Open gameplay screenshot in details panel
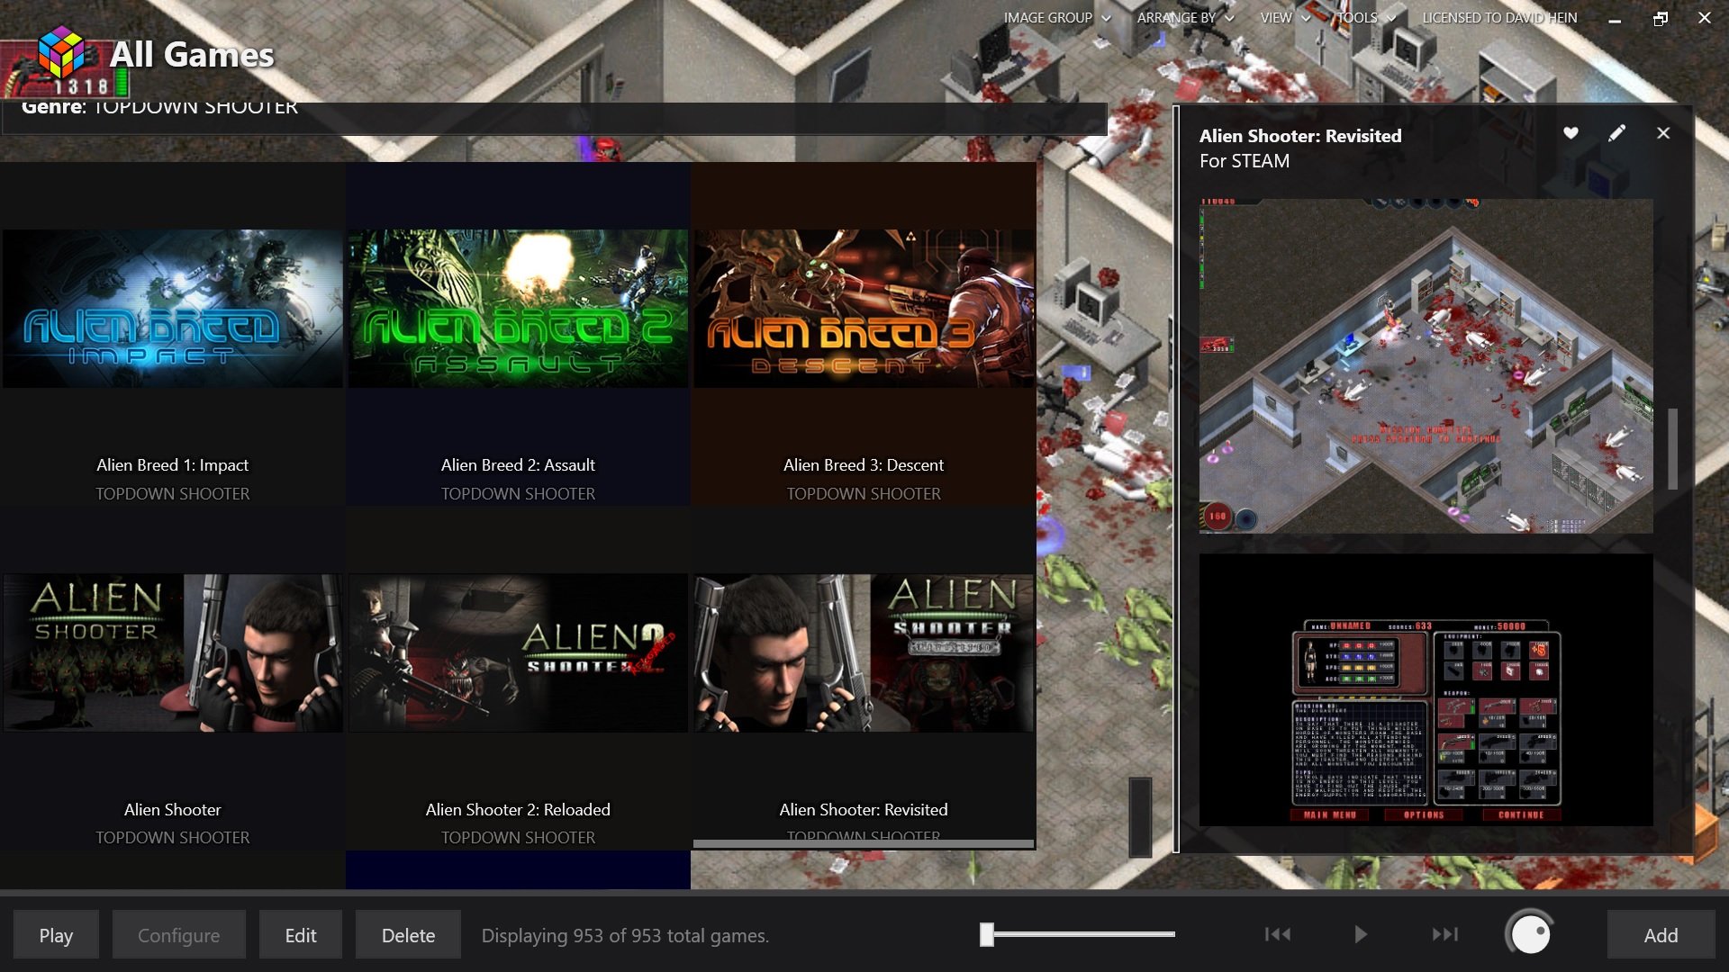 pos(1426,366)
